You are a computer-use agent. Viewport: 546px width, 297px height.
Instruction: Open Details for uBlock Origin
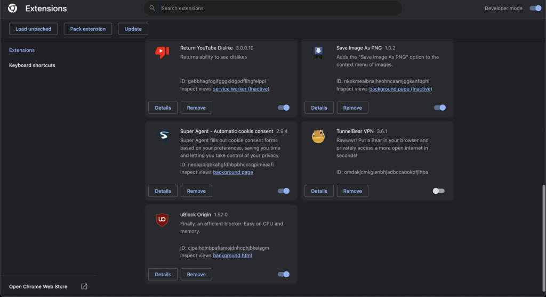coord(163,275)
